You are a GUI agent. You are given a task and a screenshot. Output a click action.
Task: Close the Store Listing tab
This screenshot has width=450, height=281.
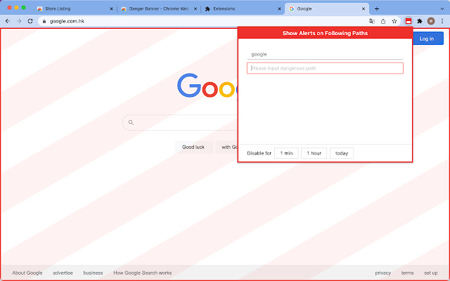(111, 9)
